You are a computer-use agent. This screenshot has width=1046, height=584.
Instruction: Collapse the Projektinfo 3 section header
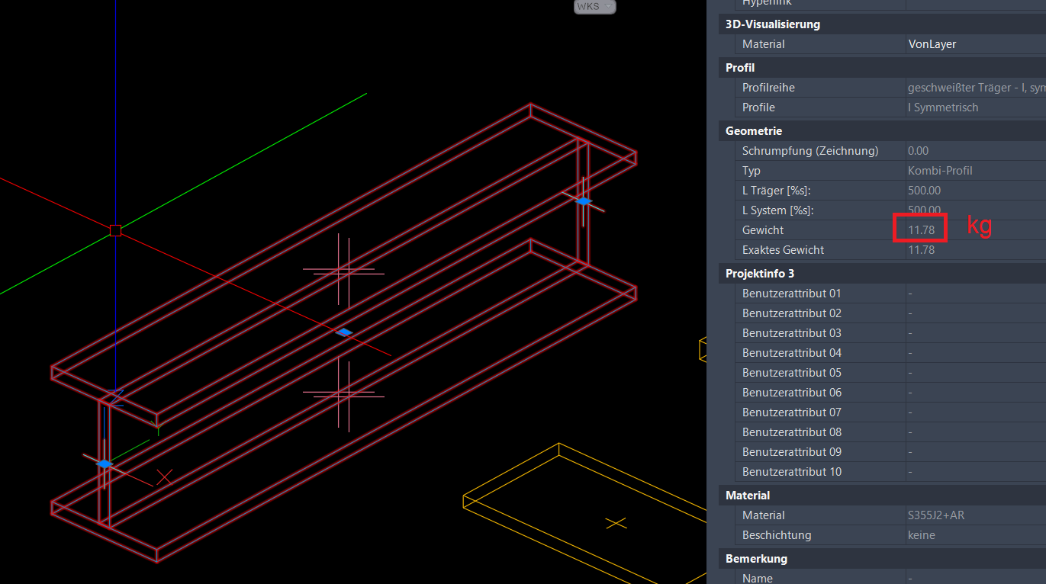click(x=760, y=273)
